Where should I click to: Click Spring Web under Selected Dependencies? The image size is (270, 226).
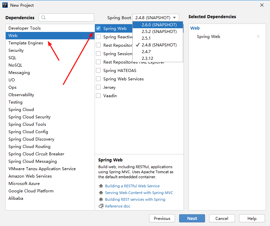pyautogui.click(x=208, y=36)
